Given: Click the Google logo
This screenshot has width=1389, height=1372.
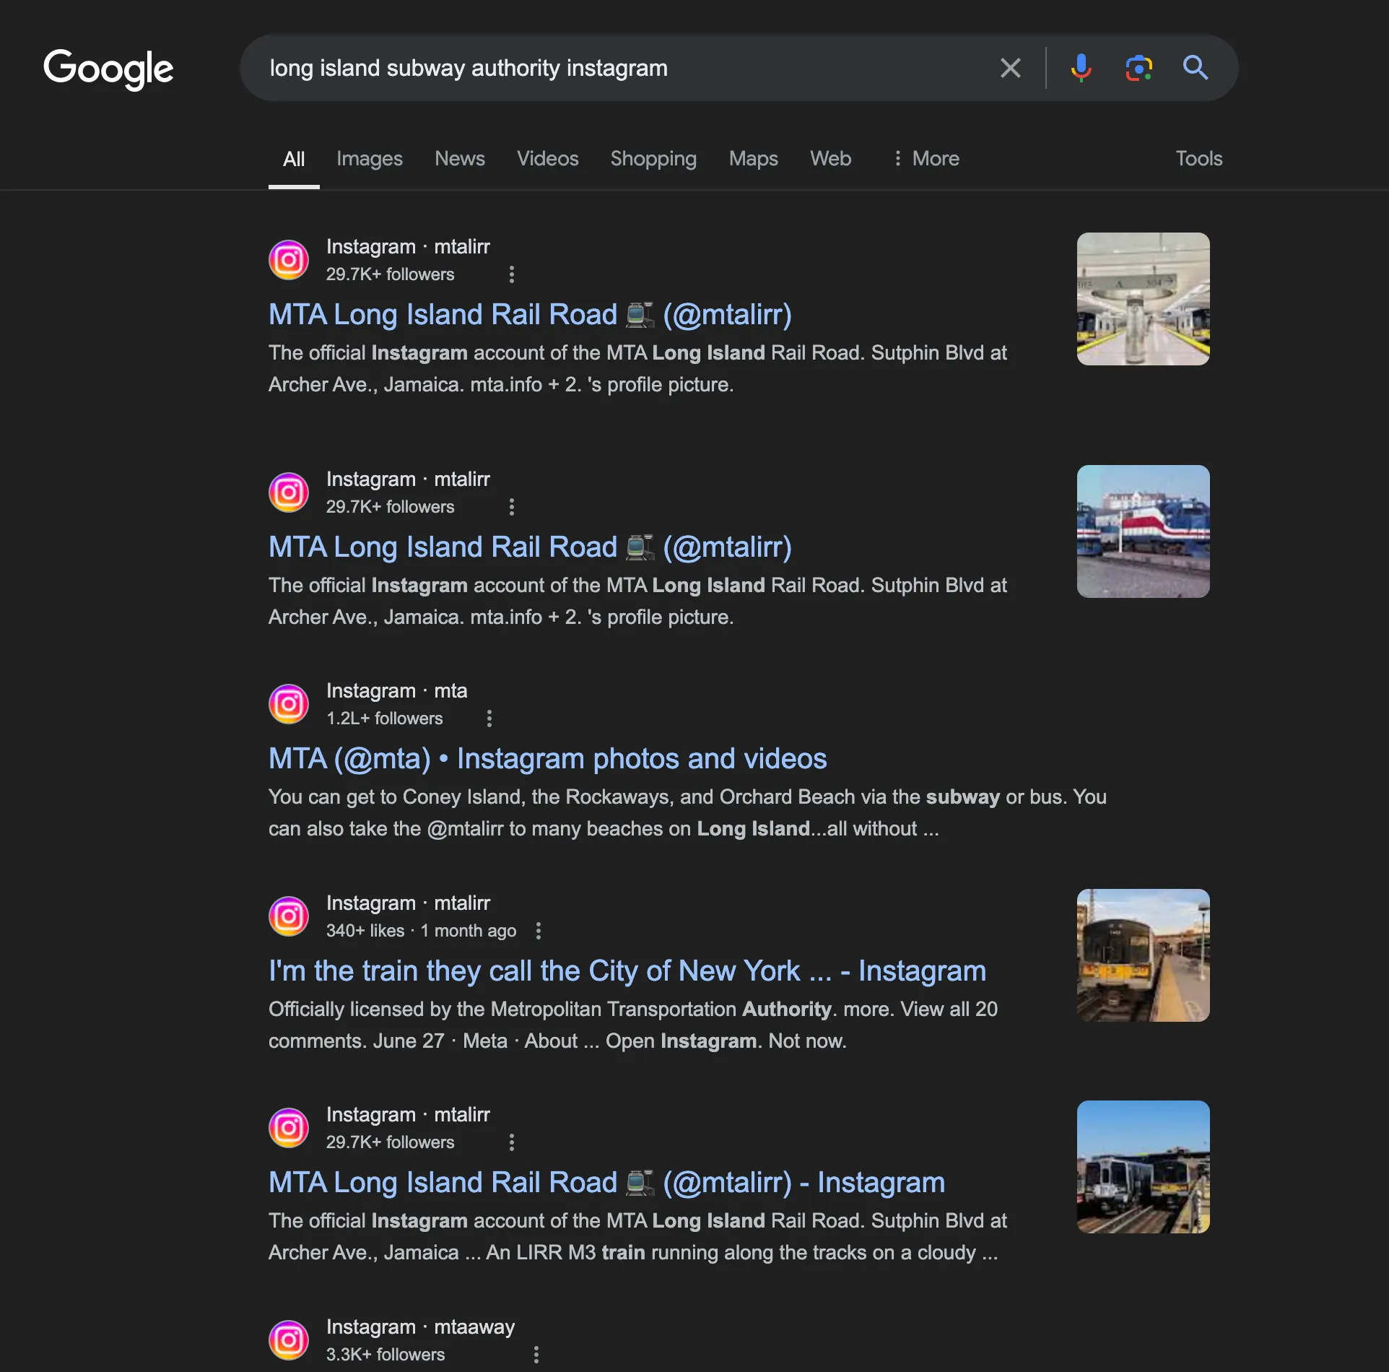Looking at the screenshot, I should point(108,69).
